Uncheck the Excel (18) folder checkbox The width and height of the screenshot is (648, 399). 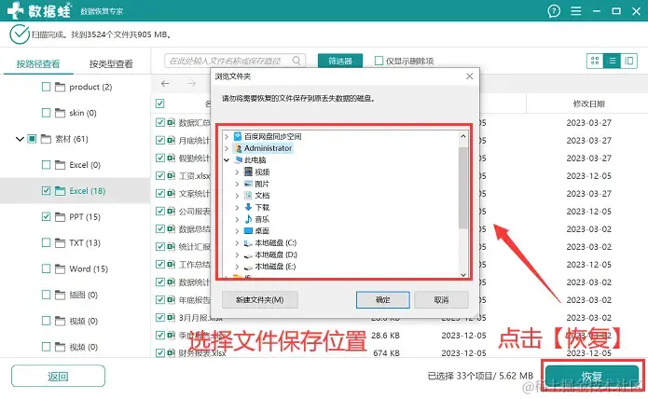click(46, 191)
